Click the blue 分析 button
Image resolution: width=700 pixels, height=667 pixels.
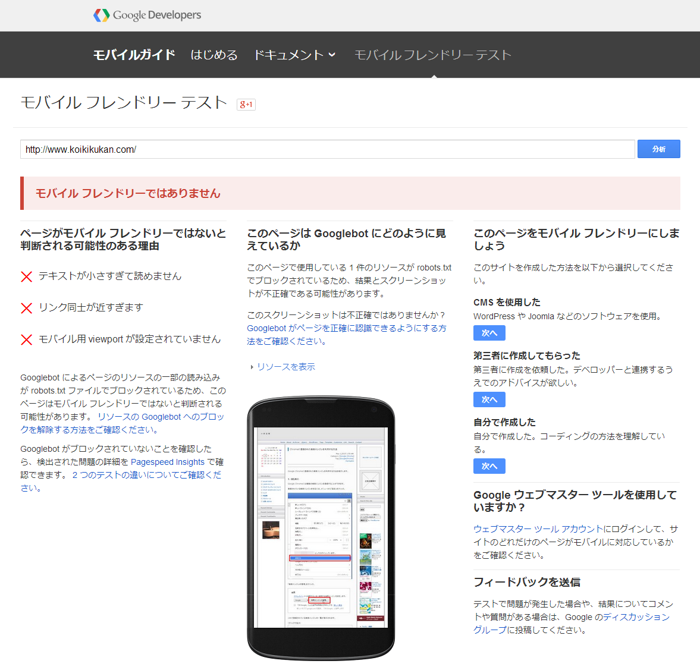point(658,149)
